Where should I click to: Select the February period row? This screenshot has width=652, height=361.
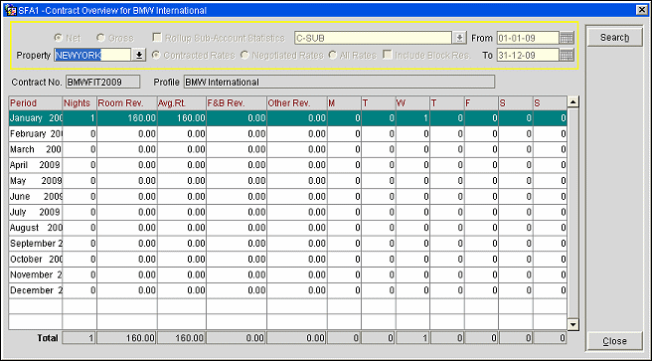point(287,134)
